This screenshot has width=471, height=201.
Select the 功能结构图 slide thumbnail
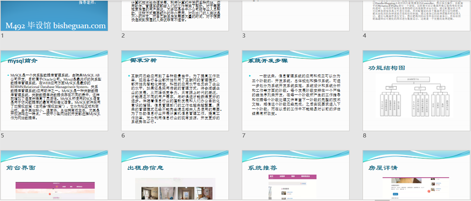[416, 91]
